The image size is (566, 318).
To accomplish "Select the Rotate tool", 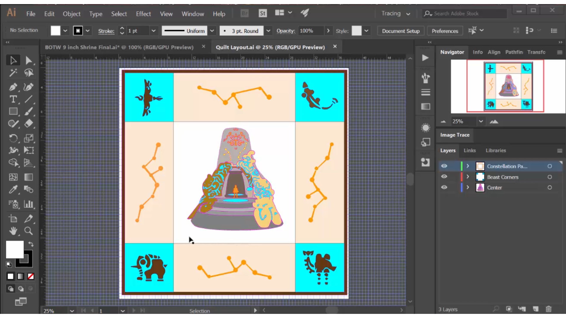I will click(13, 138).
